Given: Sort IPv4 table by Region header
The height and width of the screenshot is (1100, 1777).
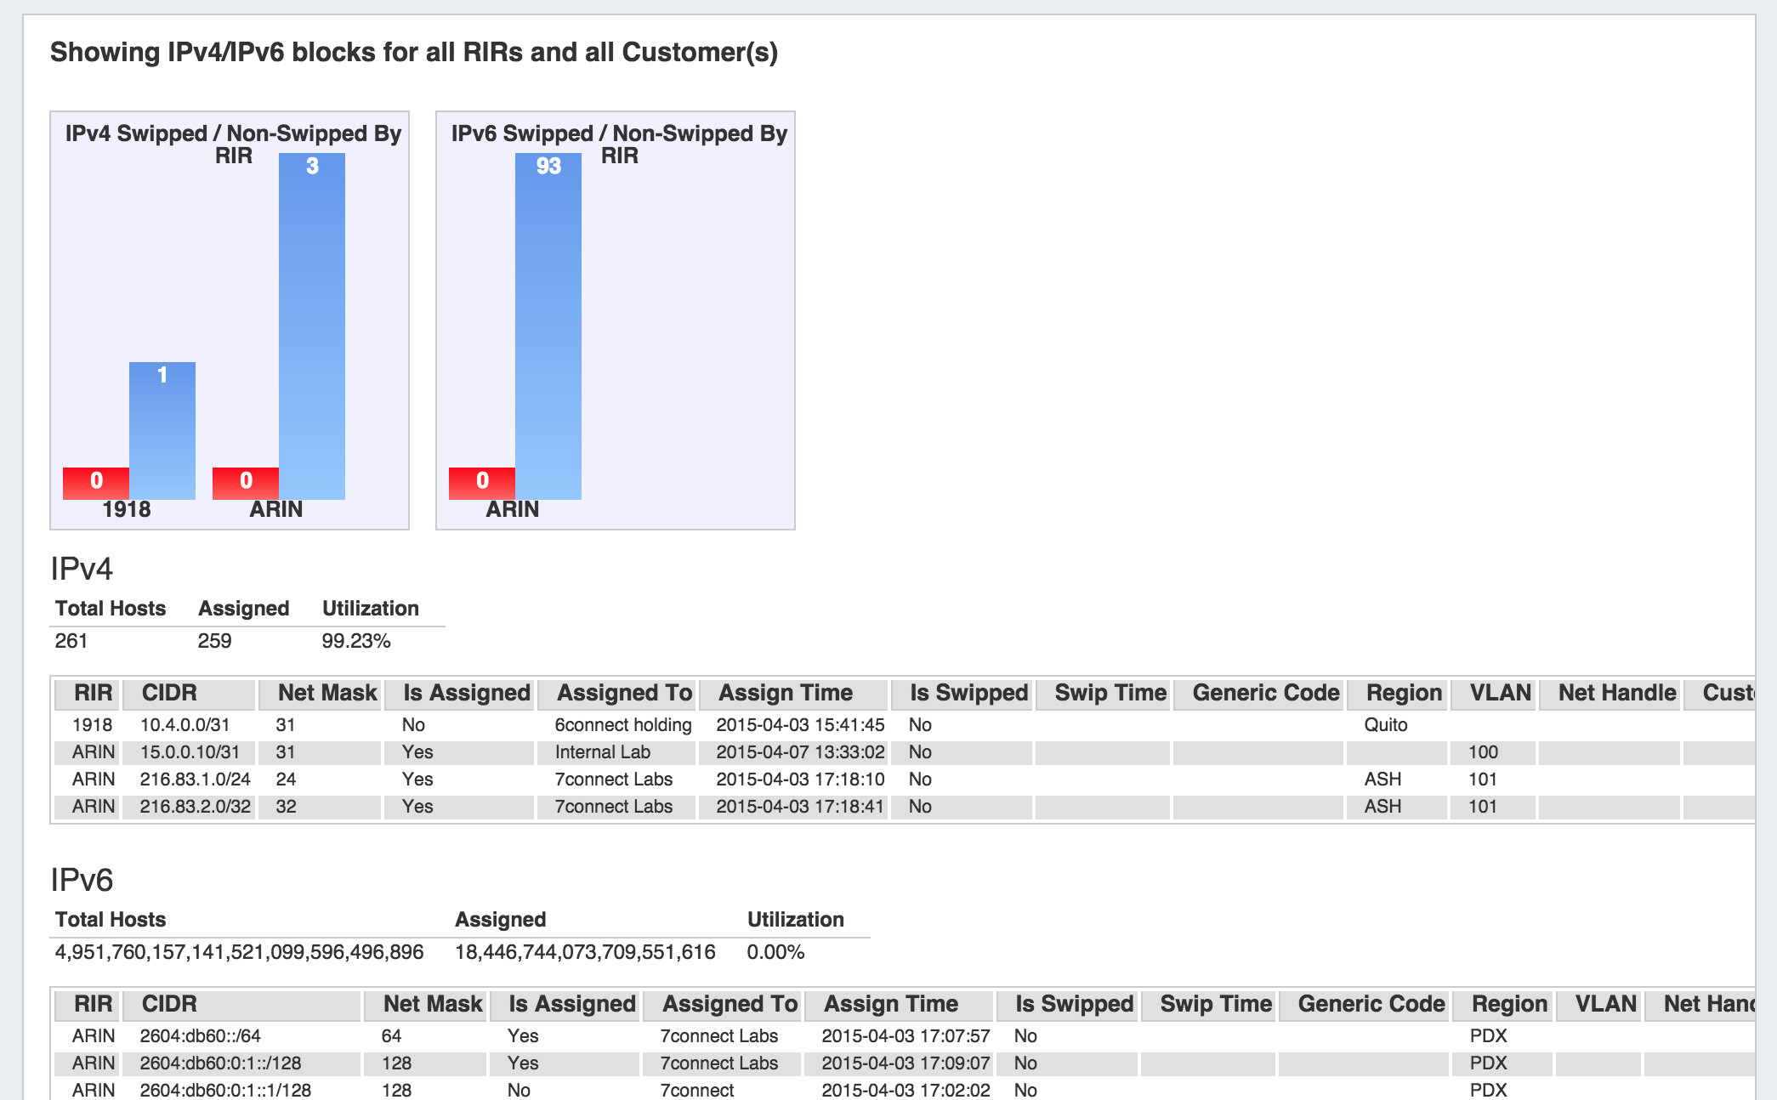Looking at the screenshot, I should pyautogui.click(x=1404, y=693).
